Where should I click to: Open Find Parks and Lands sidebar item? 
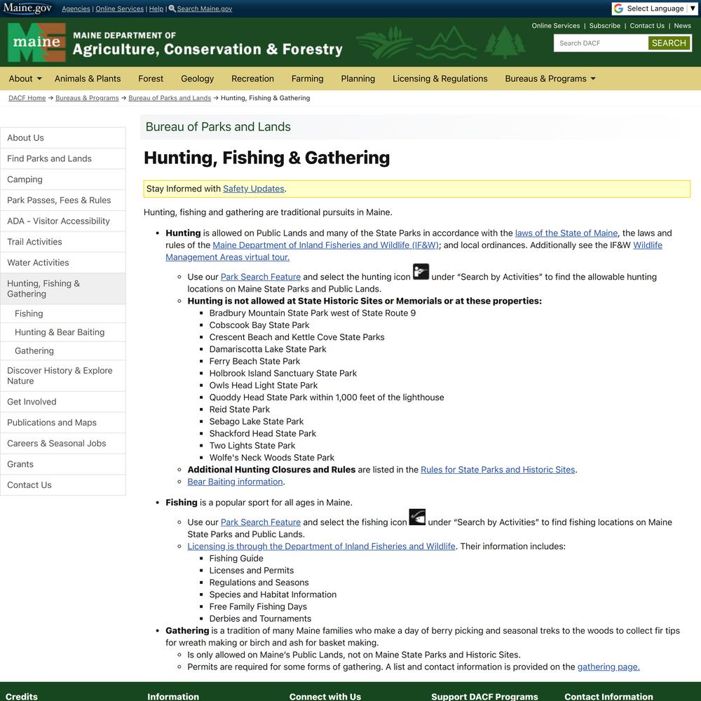coord(63,158)
